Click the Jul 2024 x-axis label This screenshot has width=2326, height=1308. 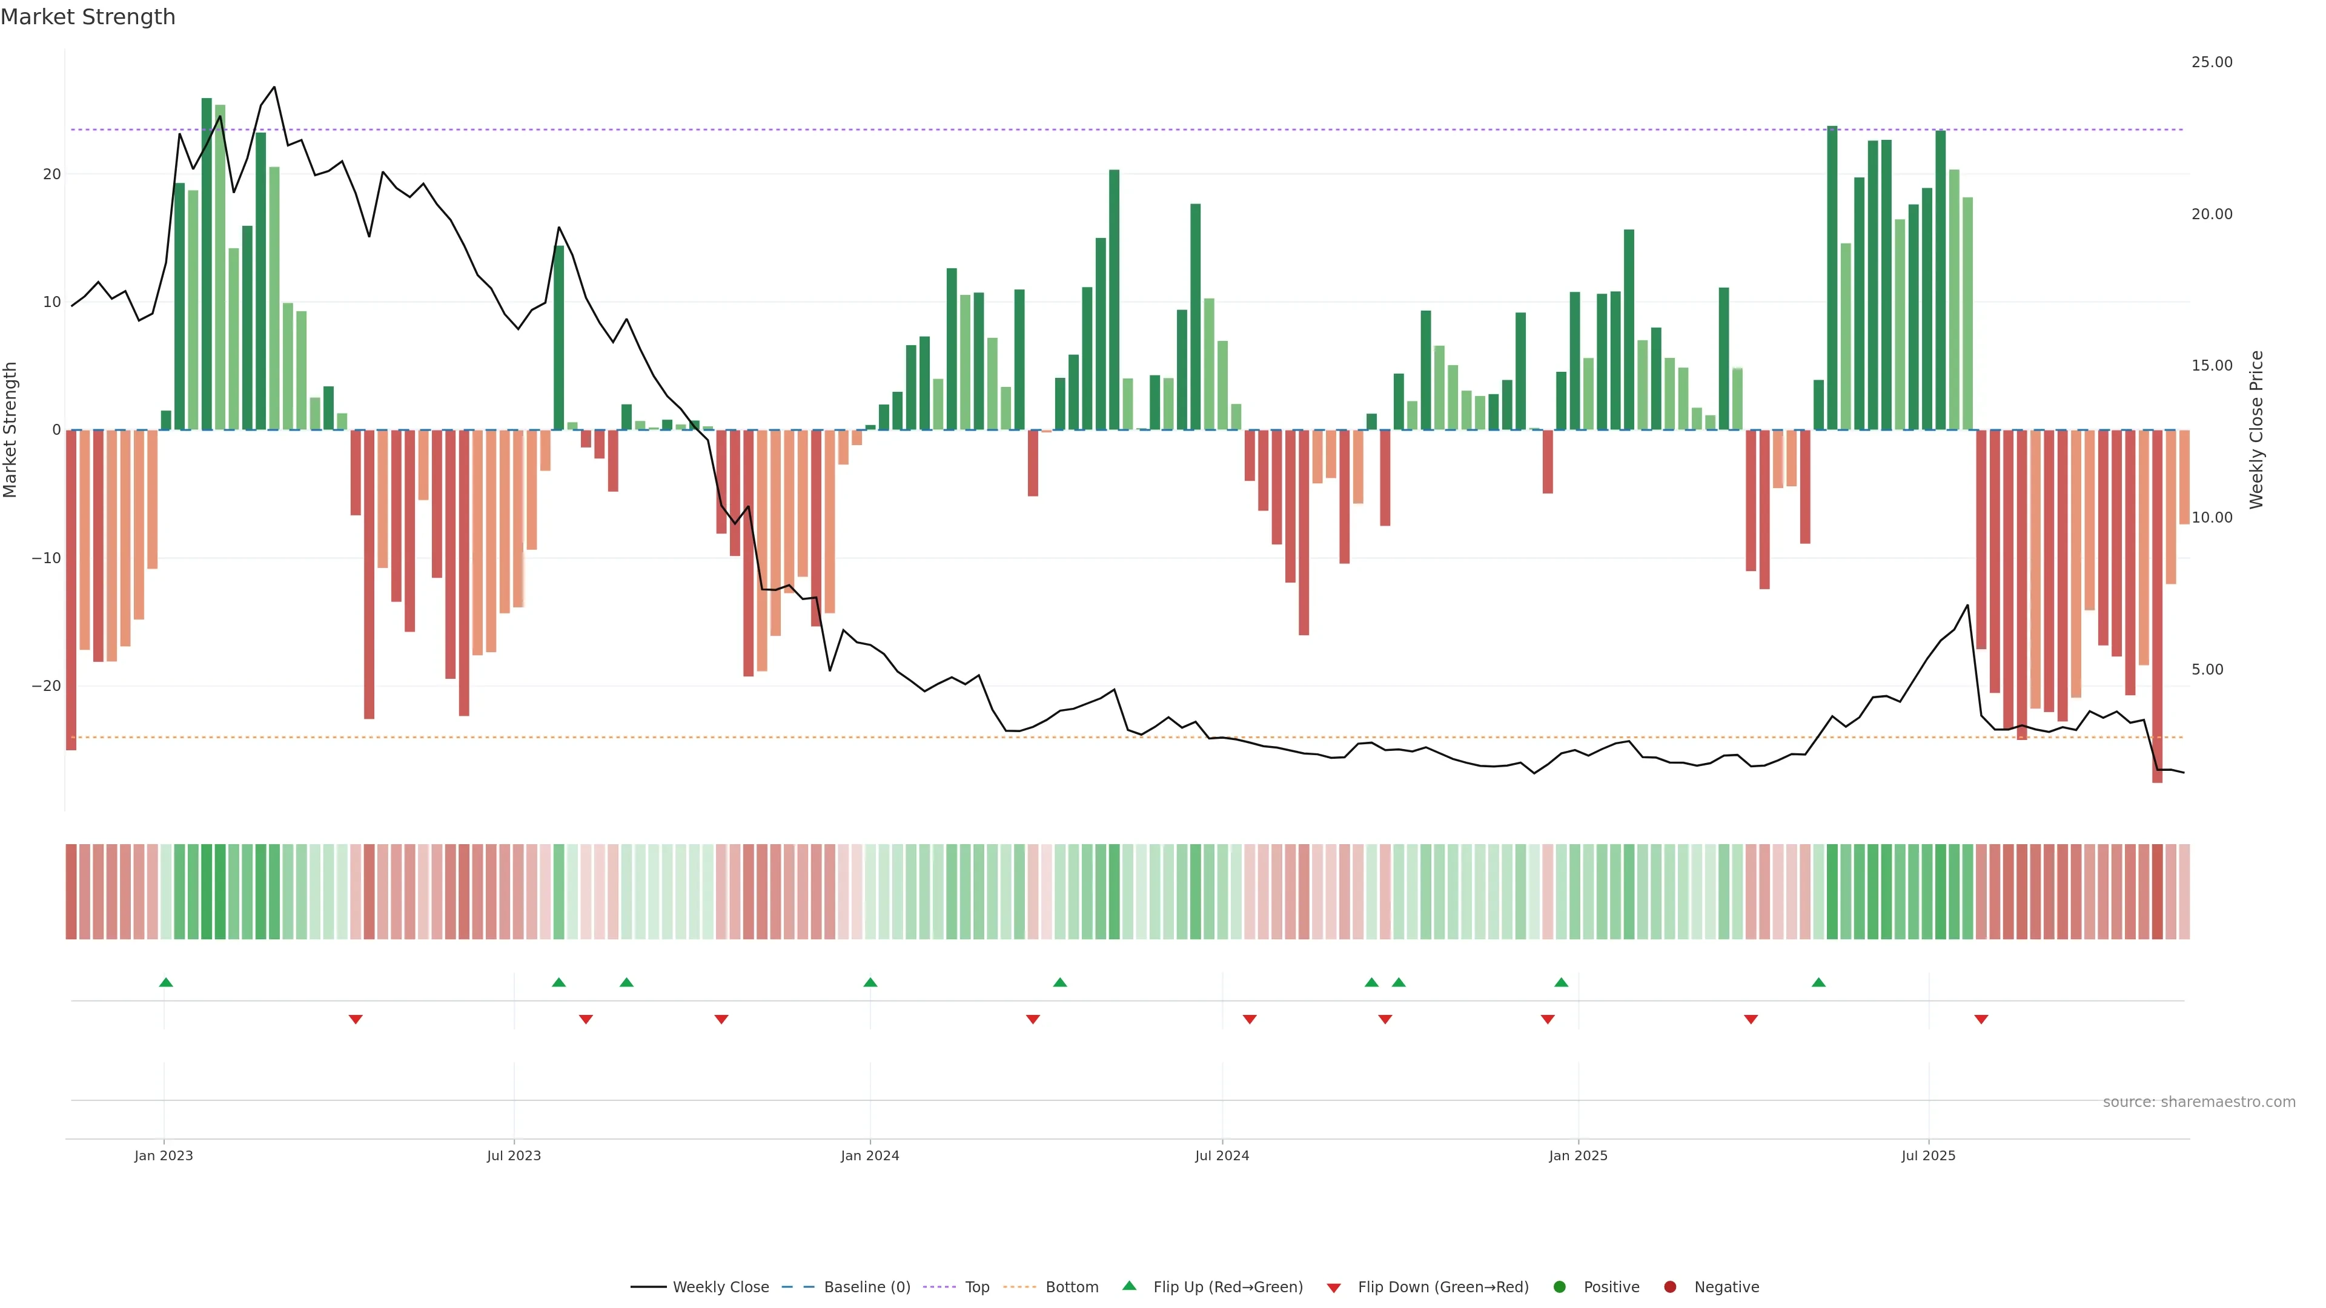pos(1222,1155)
